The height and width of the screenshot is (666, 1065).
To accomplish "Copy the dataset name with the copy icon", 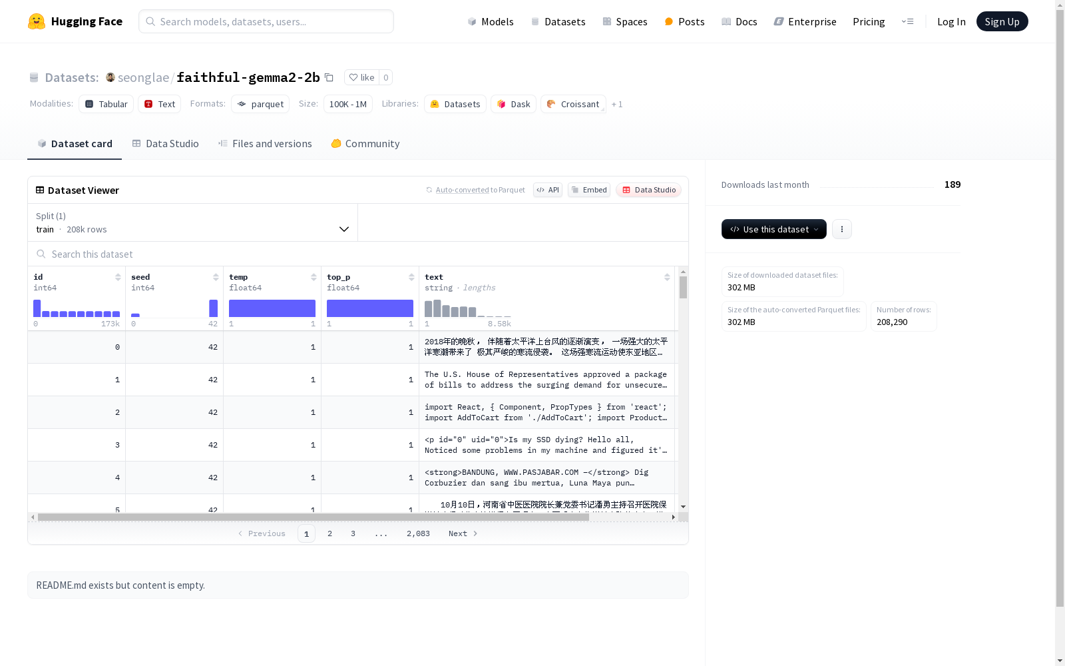I will (x=329, y=77).
